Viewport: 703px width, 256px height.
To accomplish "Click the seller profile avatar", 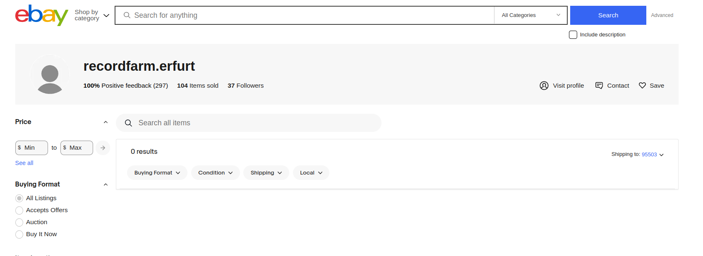I will point(50,75).
